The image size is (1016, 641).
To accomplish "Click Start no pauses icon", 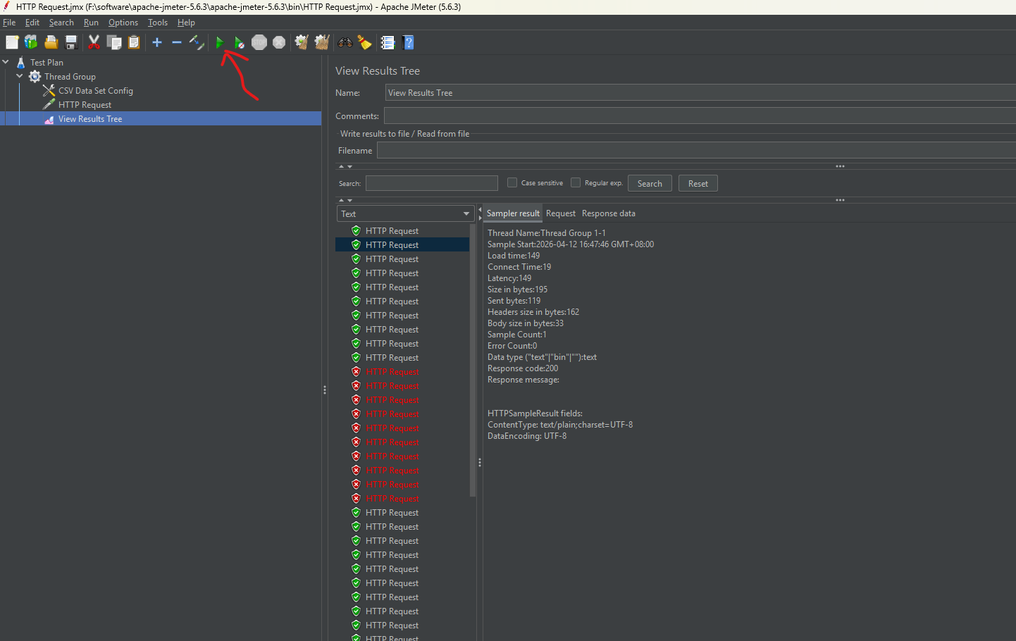I will [240, 42].
